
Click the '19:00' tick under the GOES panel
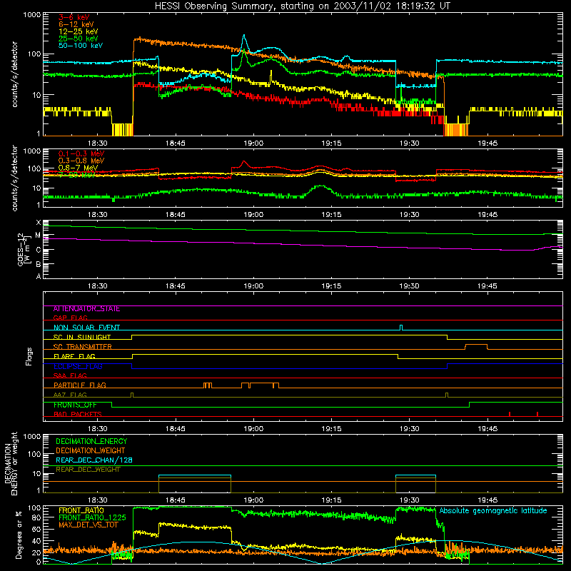[253, 286]
